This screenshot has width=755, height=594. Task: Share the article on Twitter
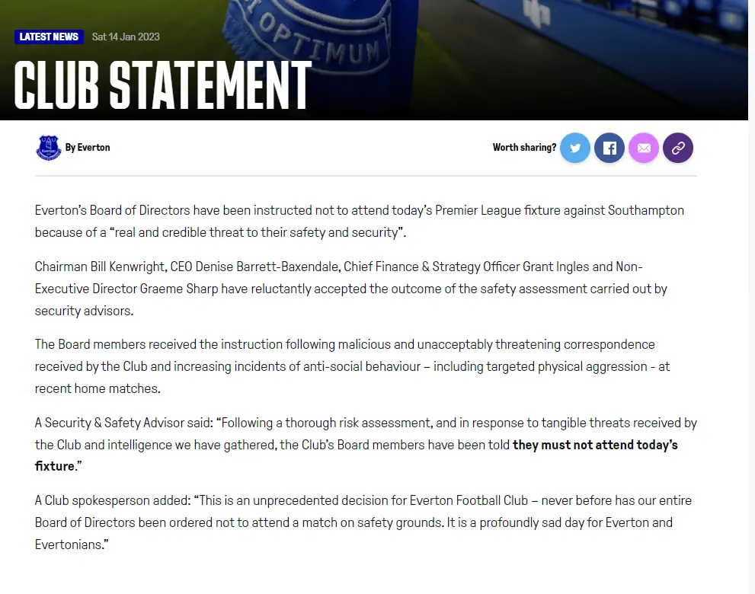coord(575,148)
